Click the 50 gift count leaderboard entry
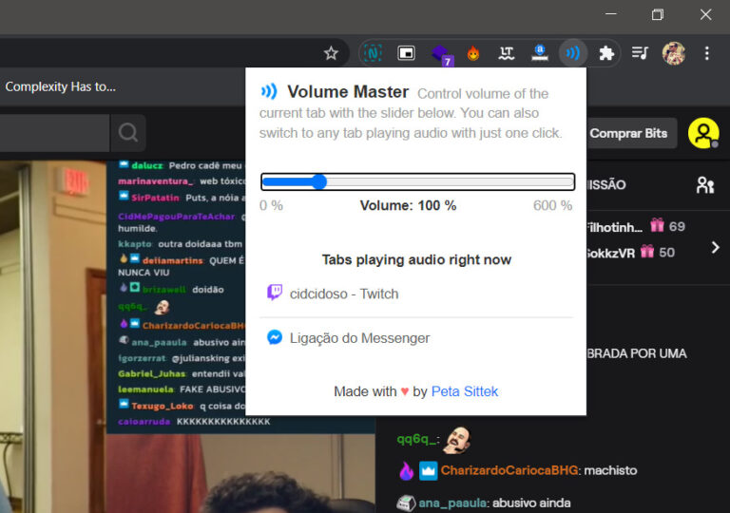Viewport: 730px width, 513px height. tap(658, 253)
